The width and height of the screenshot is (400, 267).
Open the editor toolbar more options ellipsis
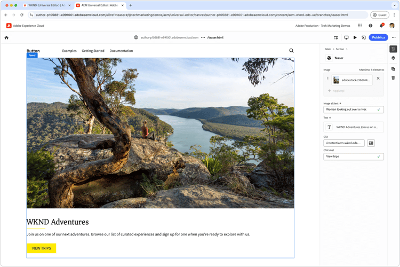click(x=394, y=37)
